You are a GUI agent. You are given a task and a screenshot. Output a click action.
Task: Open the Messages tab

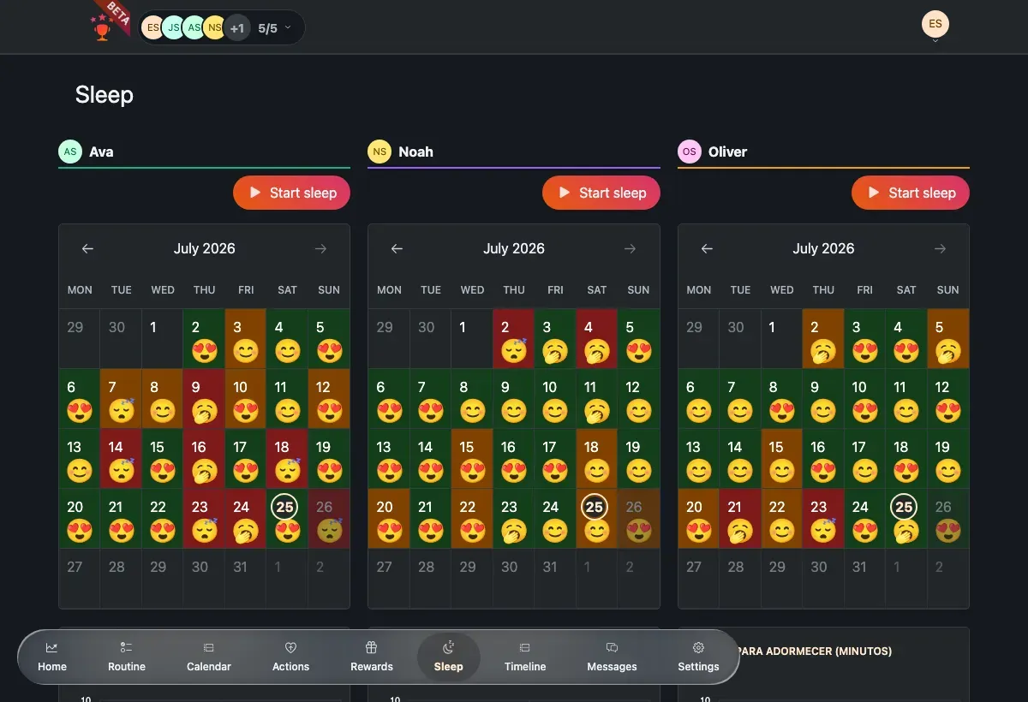(x=612, y=657)
